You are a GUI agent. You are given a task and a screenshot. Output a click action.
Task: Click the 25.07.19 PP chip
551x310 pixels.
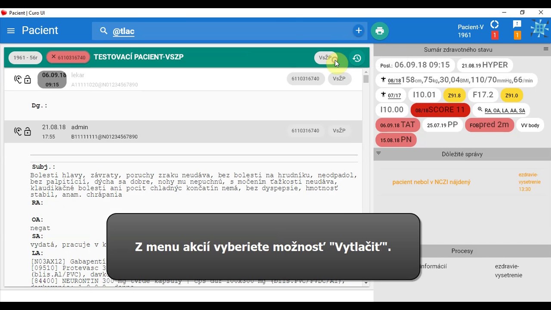click(443, 125)
